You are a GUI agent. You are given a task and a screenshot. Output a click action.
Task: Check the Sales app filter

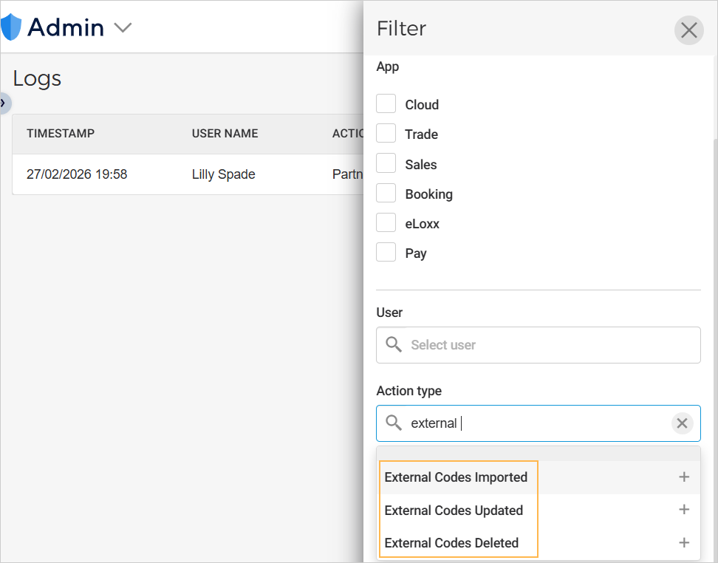click(x=386, y=164)
